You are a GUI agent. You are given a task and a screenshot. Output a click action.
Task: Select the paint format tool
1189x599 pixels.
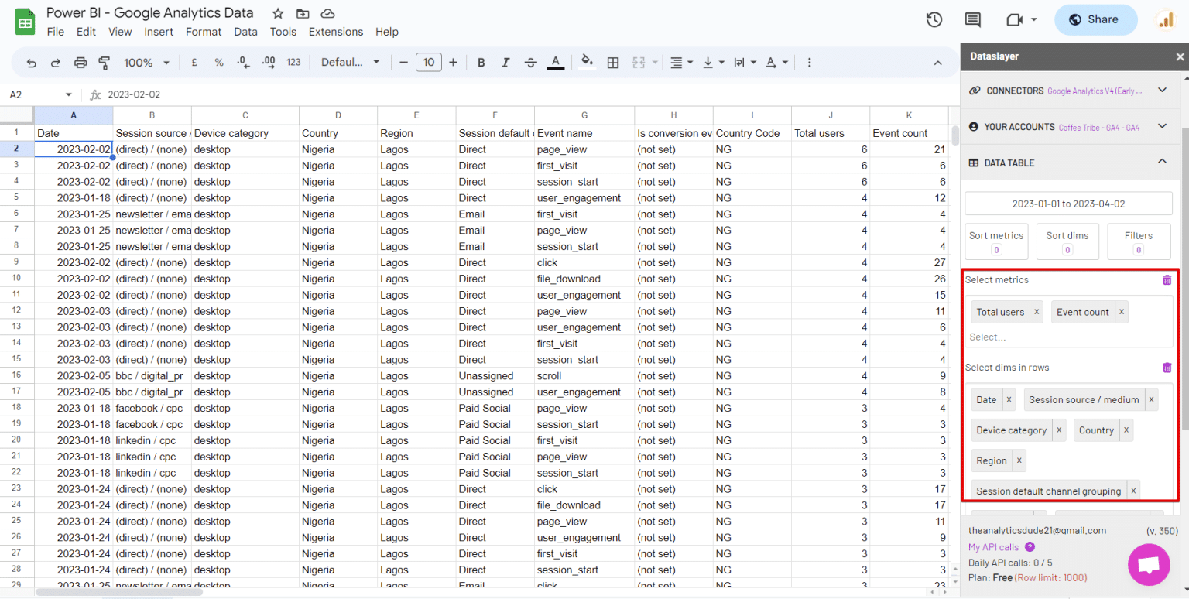click(x=105, y=62)
